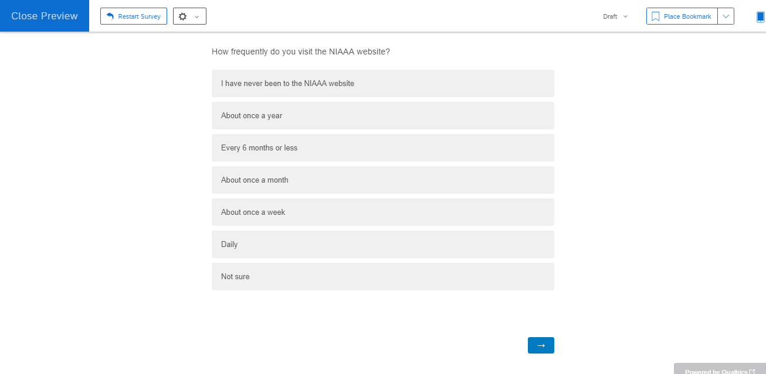Click the next arrow button
This screenshot has height=374, width=766.
click(x=541, y=345)
